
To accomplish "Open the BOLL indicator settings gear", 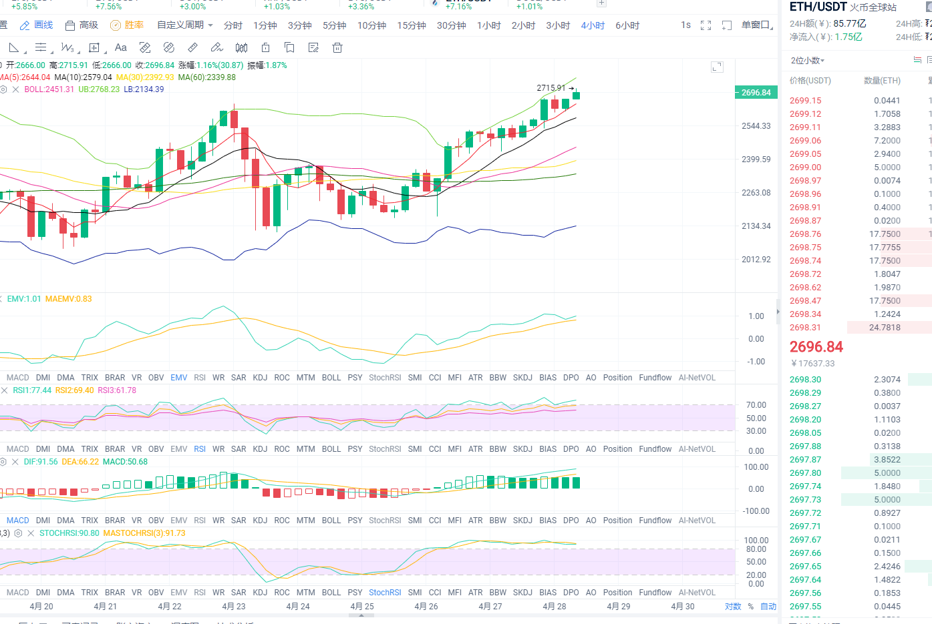I will pyautogui.click(x=3, y=89).
